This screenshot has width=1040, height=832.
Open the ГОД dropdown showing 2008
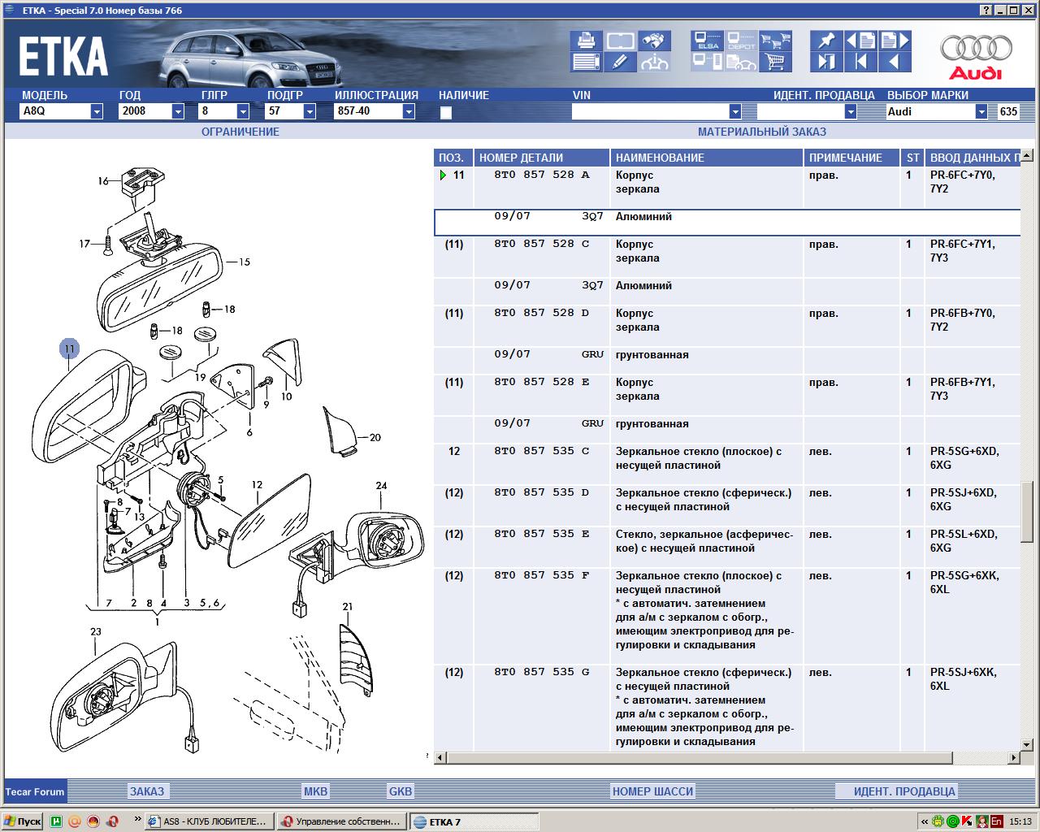click(178, 111)
